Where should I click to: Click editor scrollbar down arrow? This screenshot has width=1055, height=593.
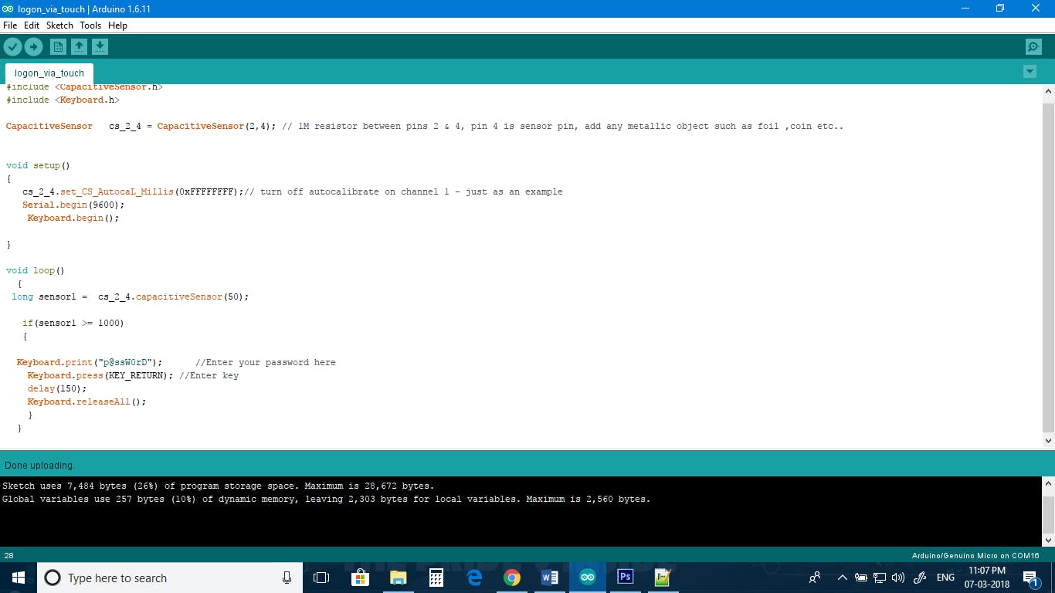1048,441
